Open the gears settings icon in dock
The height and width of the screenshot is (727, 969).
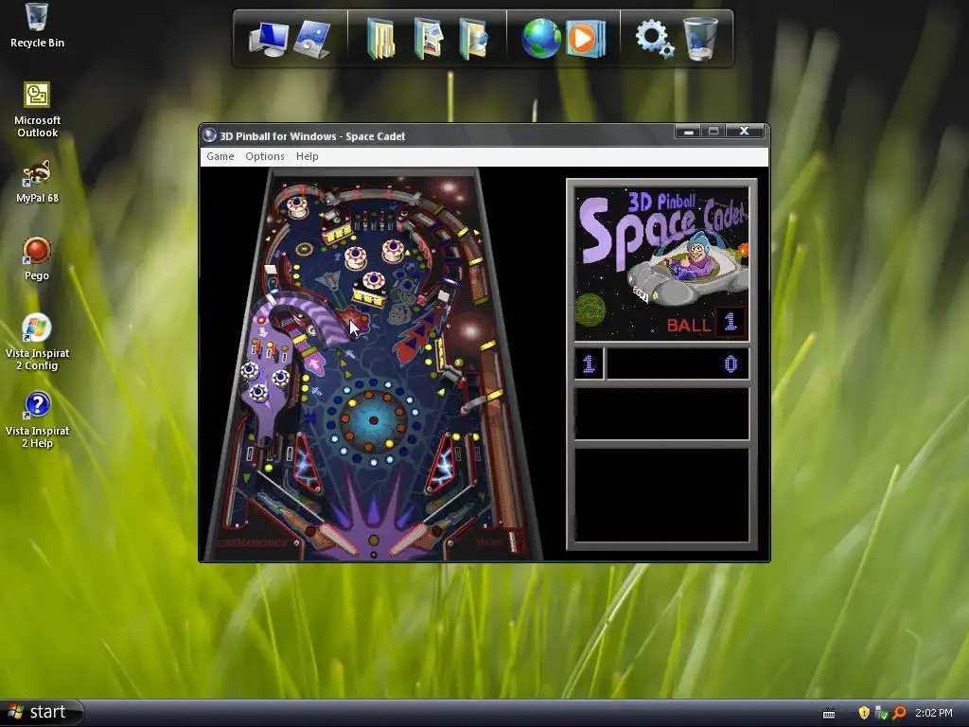click(655, 38)
